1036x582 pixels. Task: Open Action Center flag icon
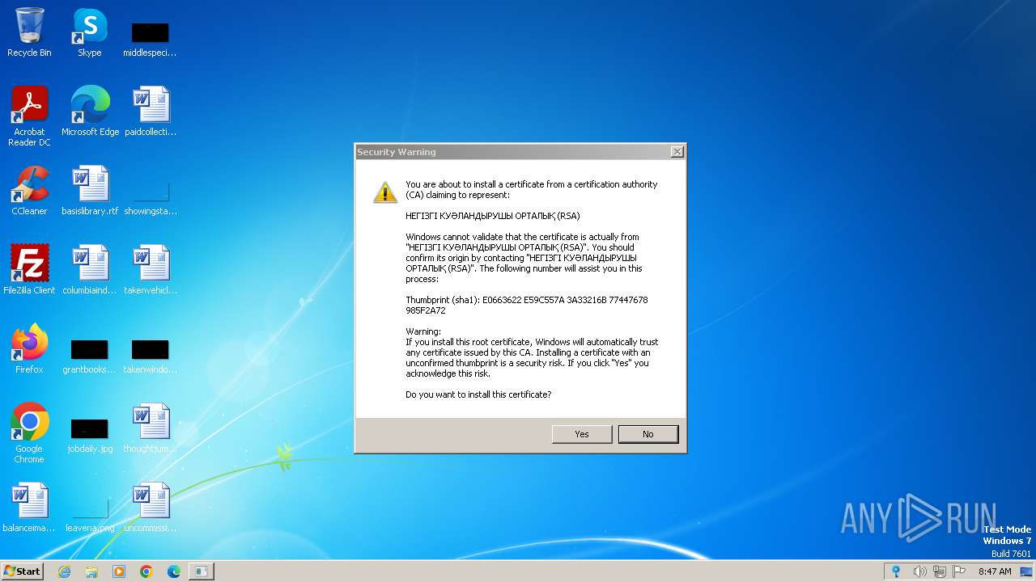pyautogui.click(x=959, y=571)
